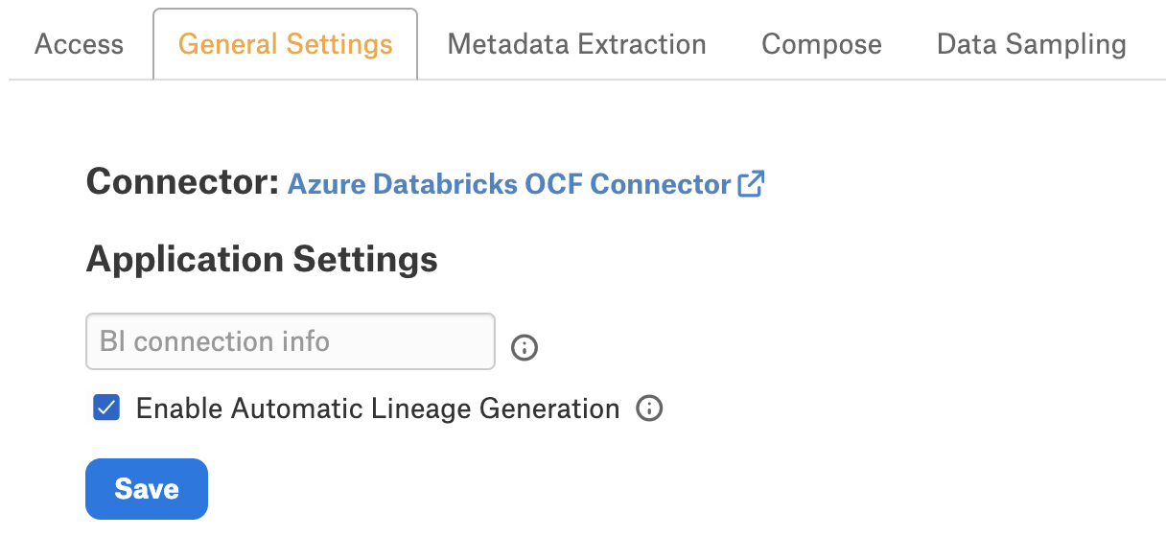Viewport: 1166px width, 560px height.
Task: Click the Connector label text
Action: click(x=182, y=181)
